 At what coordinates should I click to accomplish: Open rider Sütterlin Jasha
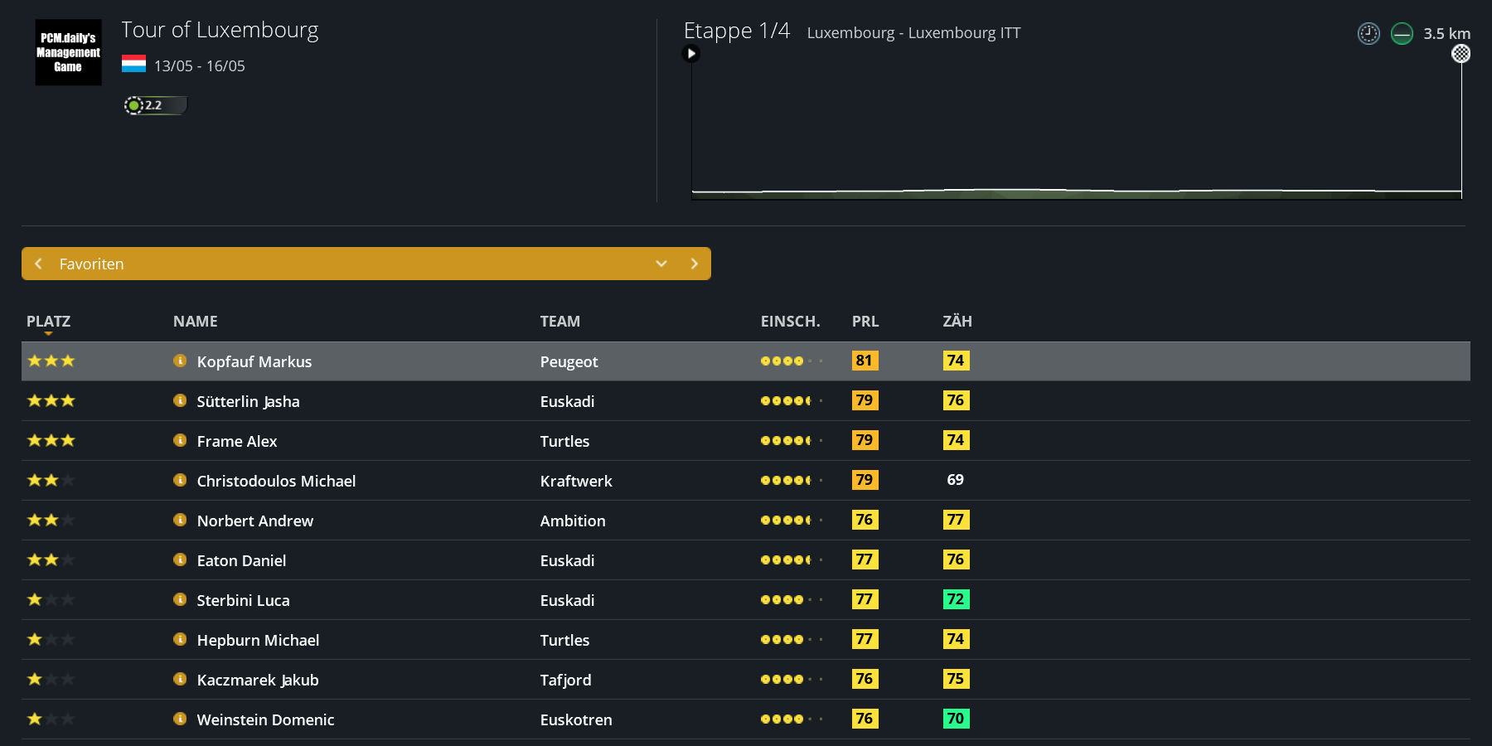pos(248,401)
